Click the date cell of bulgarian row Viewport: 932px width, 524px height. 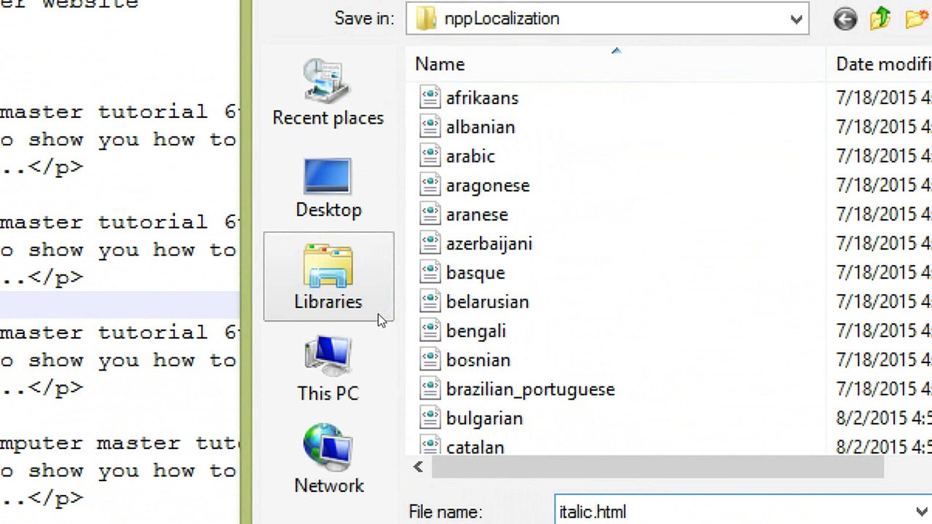tap(883, 418)
